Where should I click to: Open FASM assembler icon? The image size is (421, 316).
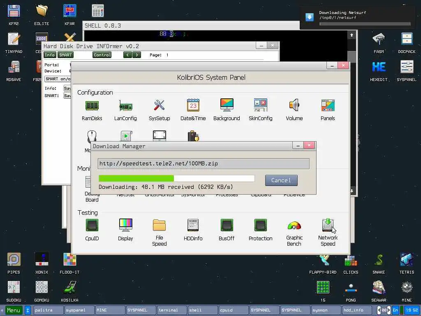(x=379, y=39)
